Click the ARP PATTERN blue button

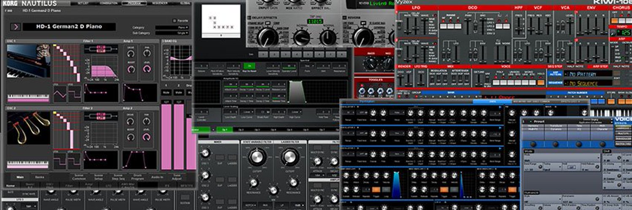[x=555, y=73]
